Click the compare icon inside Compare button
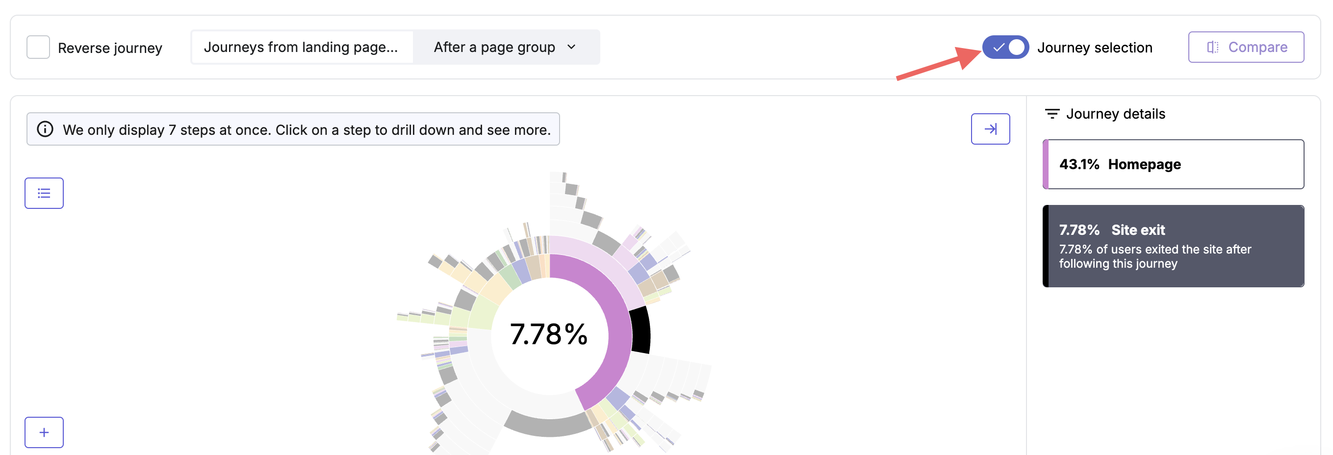Image resolution: width=1333 pixels, height=455 pixels. coord(1212,48)
